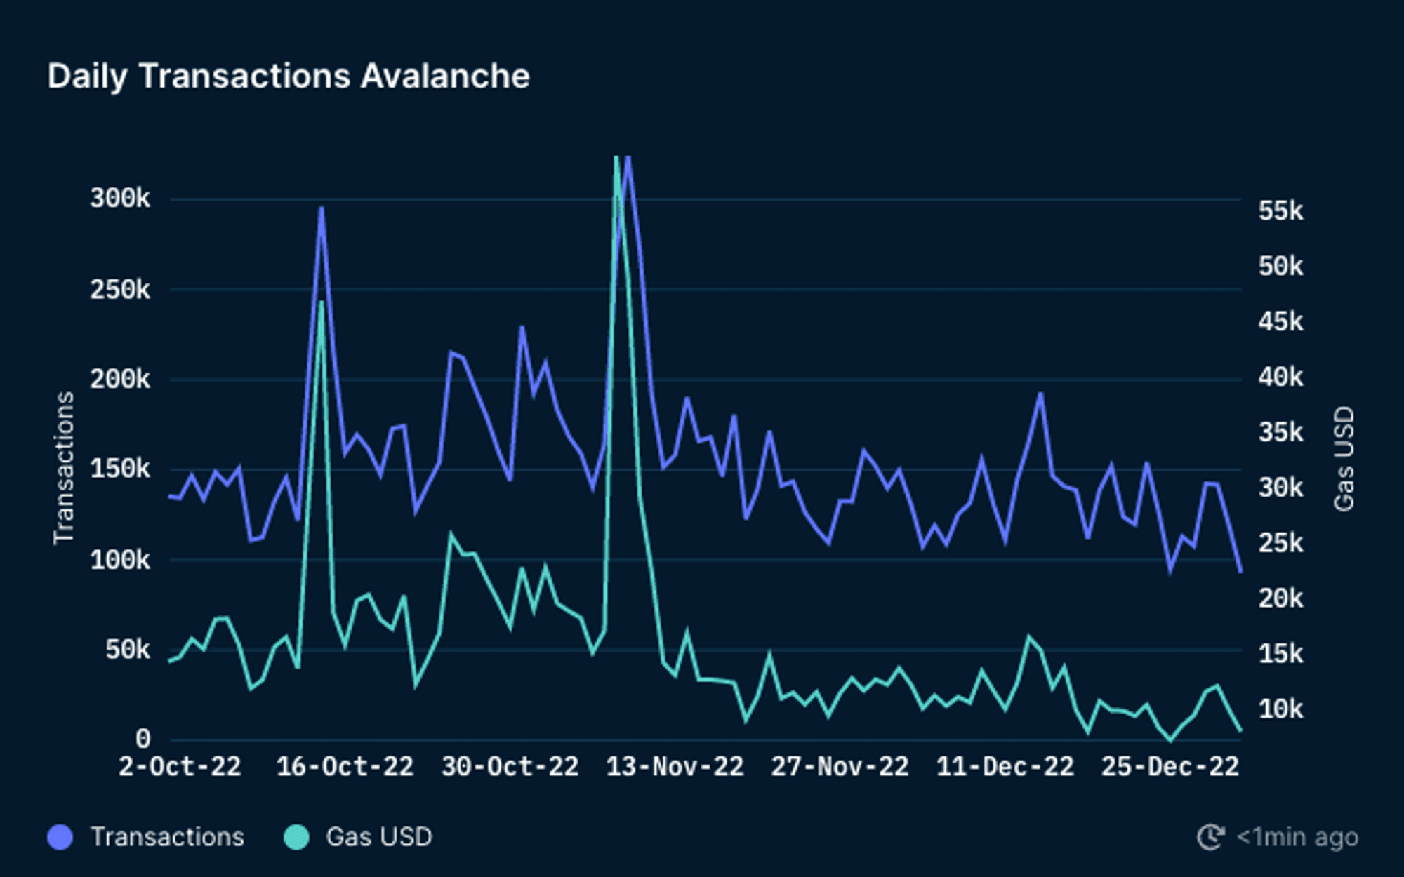Image resolution: width=1404 pixels, height=877 pixels.
Task: Select the 'Daily Transactions Avalanche' chart title
Action: coord(289,76)
